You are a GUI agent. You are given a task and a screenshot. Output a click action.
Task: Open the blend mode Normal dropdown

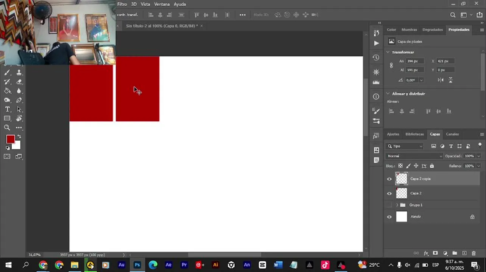click(414, 156)
